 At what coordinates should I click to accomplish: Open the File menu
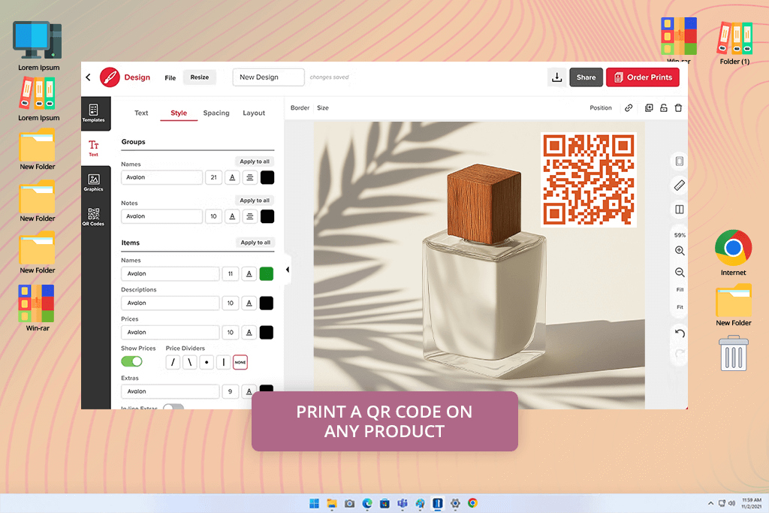tap(170, 77)
